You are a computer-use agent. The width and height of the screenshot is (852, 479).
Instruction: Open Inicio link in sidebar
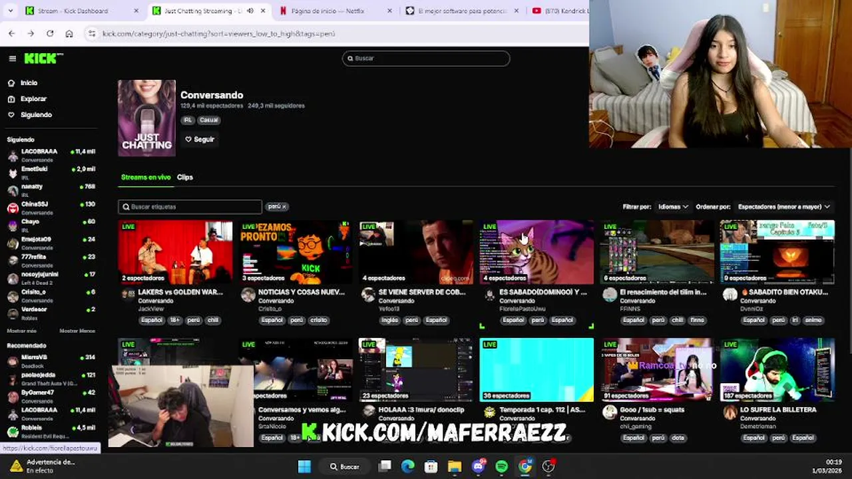click(x=29, y=83)
